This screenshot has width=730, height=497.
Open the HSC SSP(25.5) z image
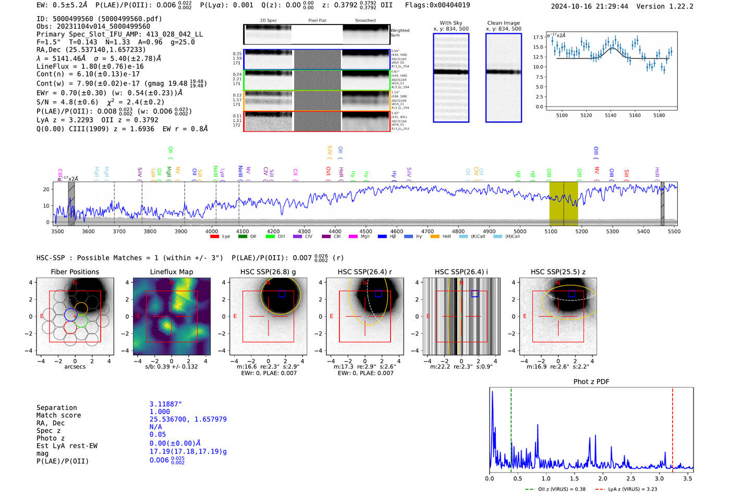click(558, 316)
